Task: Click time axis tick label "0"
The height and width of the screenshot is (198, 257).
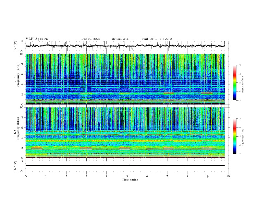Action: coord(26,176)
